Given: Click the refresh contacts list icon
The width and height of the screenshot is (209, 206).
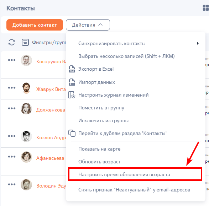Looking at the screenshot, I should pyautogui.click(x=12, y=42).
